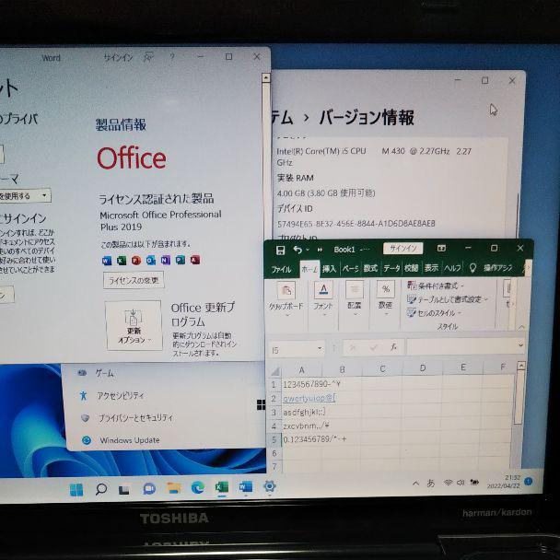Click the Word feedback person icon
Screen dimensions: 560x560
[148, 57]
